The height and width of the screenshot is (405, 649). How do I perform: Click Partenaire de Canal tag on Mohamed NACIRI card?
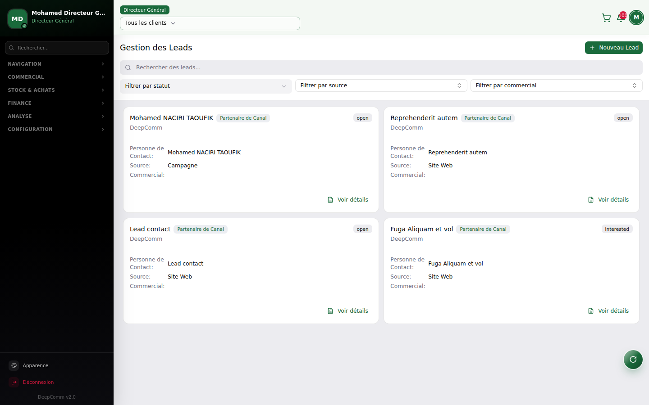pyautogui.click(x=243, y=118)
